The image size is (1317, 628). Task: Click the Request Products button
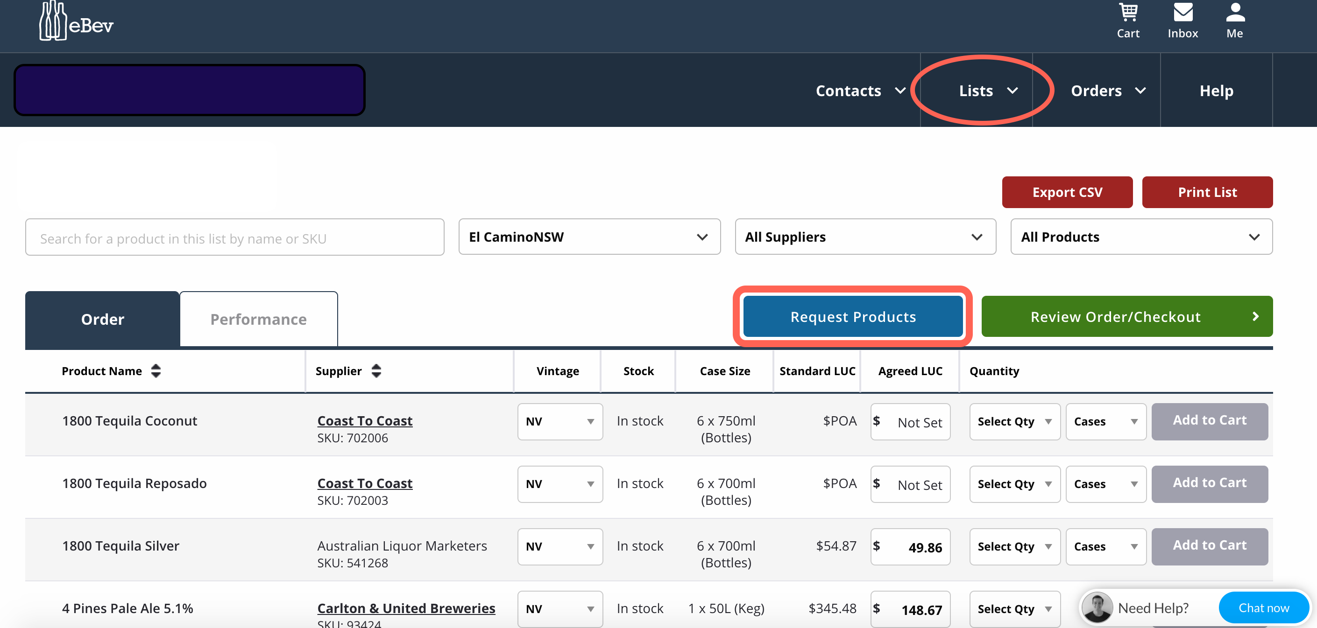point(852,316)
